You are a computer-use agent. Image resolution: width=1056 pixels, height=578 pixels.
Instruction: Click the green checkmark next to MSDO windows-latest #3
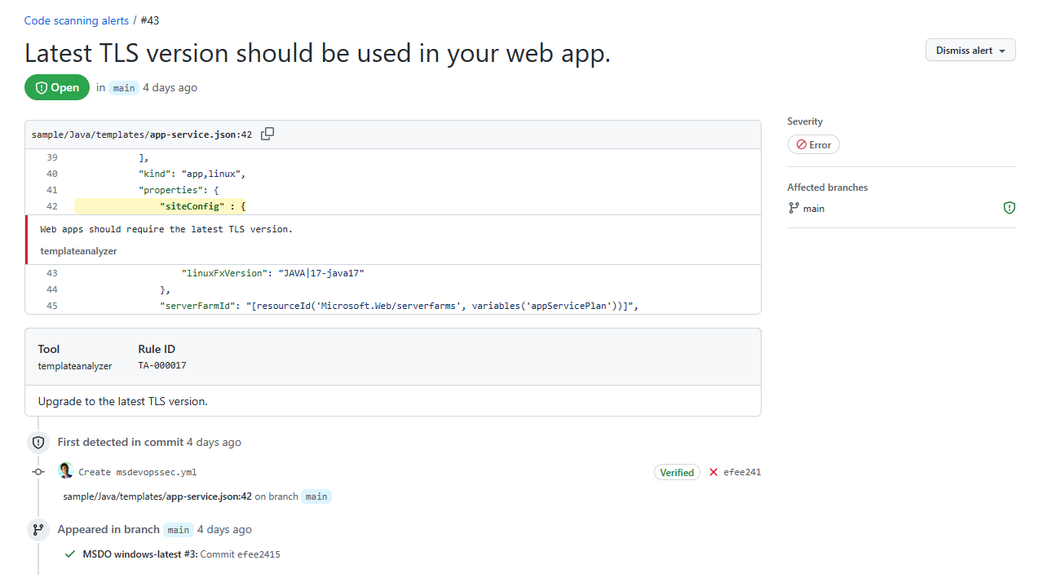69,554
